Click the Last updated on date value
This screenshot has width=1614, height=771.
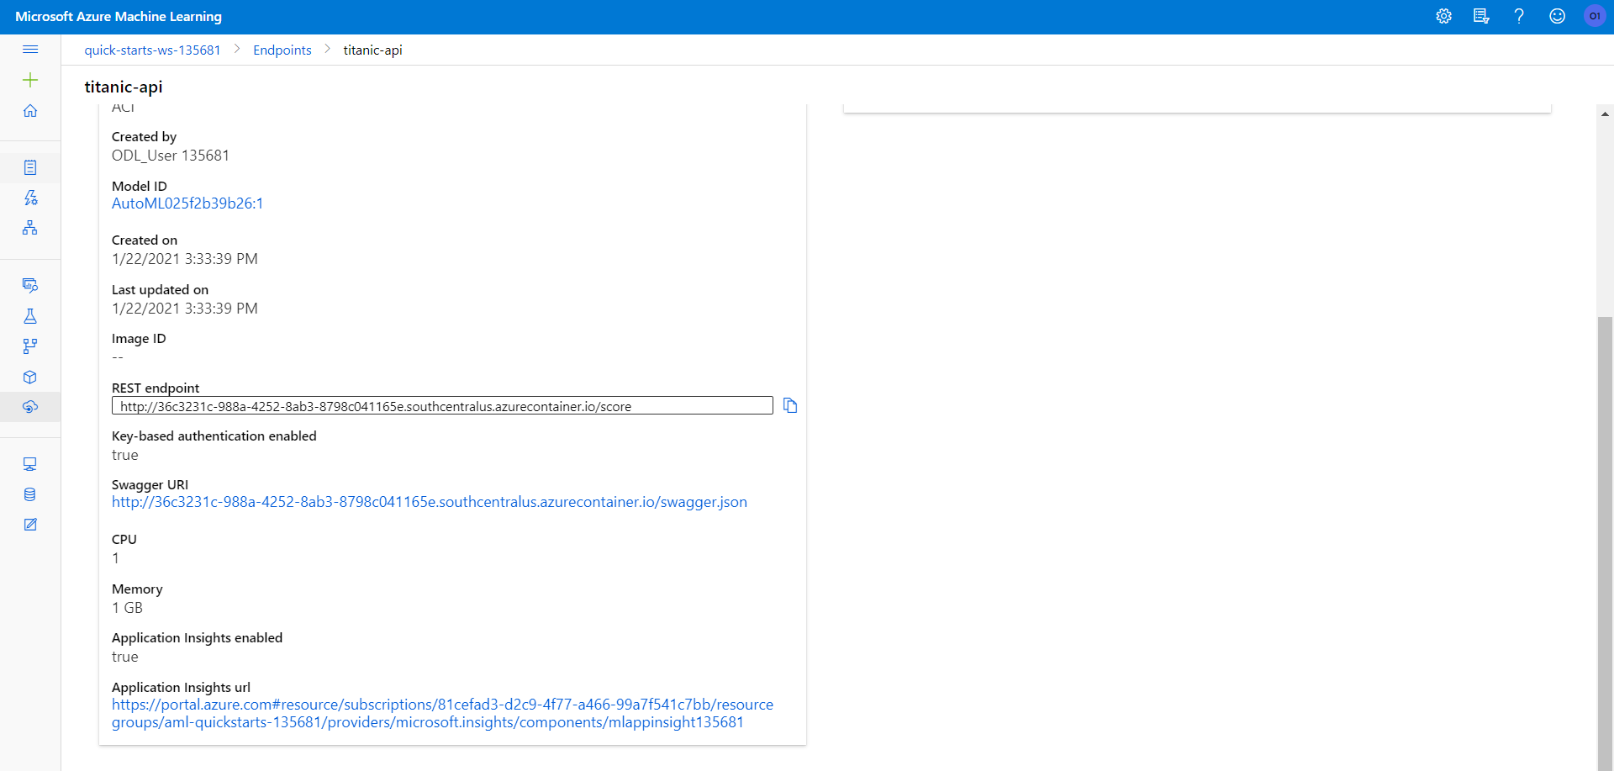(185, 309)
